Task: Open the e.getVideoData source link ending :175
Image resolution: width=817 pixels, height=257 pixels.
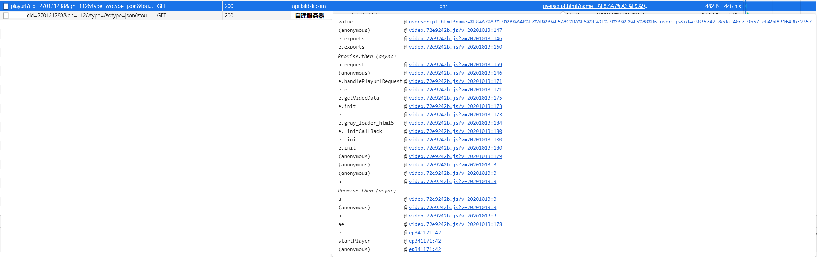Action: (455, 98)
